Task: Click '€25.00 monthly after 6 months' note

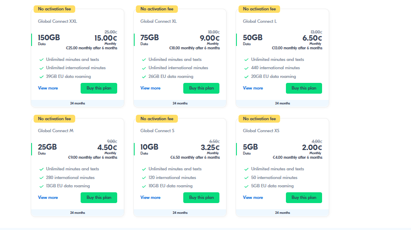Action: [91, 48]
